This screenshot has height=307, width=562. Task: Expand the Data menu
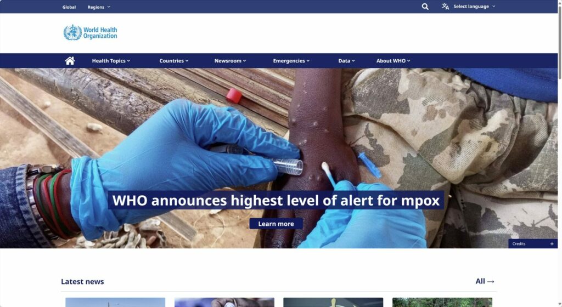[347, 61]
